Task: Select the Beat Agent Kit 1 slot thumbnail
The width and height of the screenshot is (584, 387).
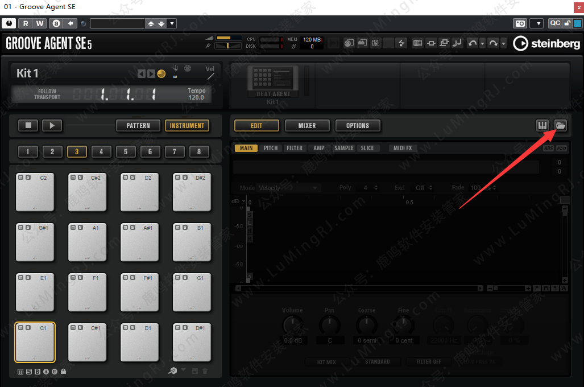Action: pos(273,81)
